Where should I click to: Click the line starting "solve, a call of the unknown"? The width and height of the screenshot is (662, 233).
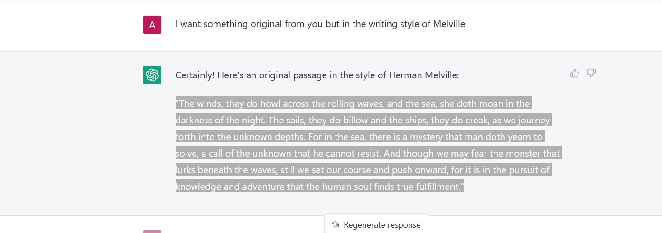(x=368, y=153)
